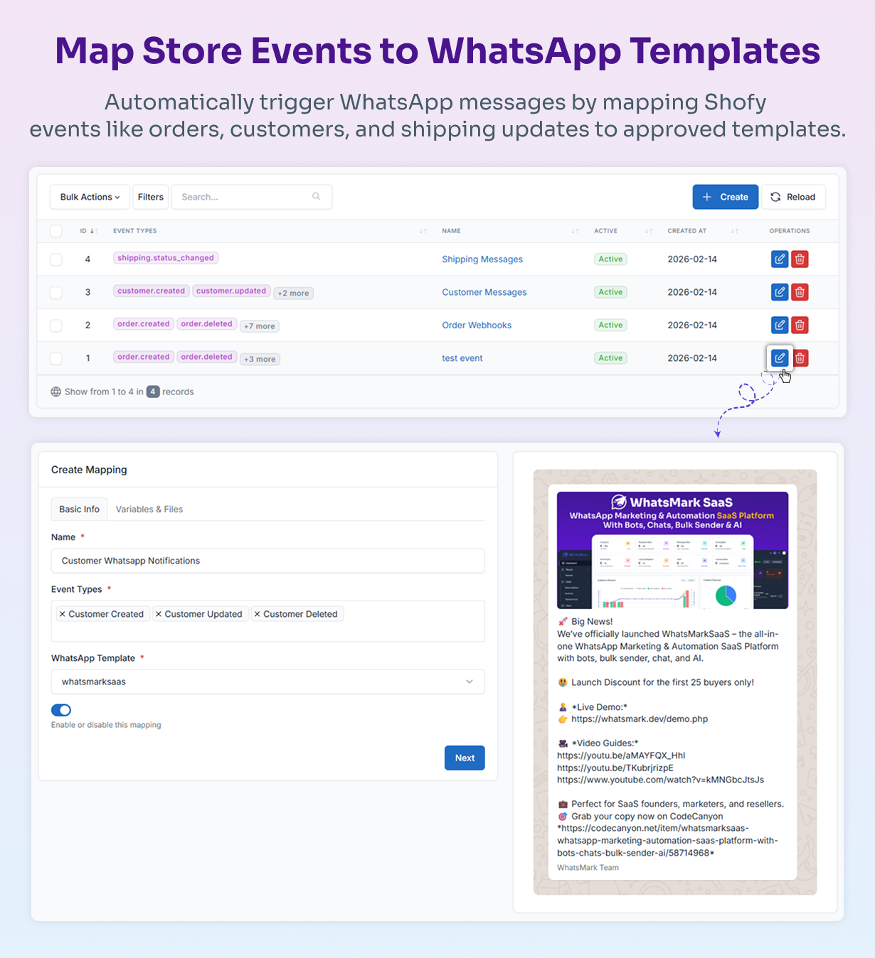
Task: Click the edit icon for Shipping Messages
Action: coord(779,259)
